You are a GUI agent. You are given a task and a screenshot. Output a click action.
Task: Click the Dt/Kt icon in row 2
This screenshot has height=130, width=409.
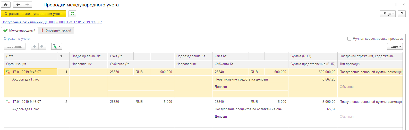(x=8, y=102)
